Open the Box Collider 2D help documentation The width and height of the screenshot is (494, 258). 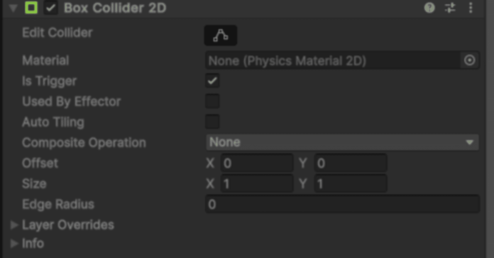429,8
